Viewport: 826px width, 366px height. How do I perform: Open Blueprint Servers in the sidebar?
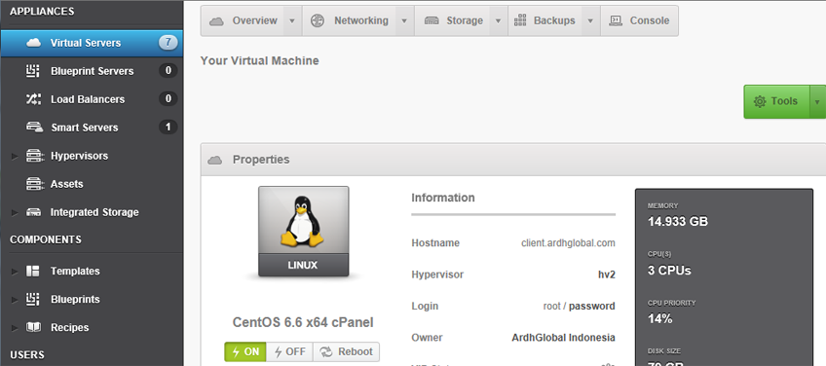[92, 71]
